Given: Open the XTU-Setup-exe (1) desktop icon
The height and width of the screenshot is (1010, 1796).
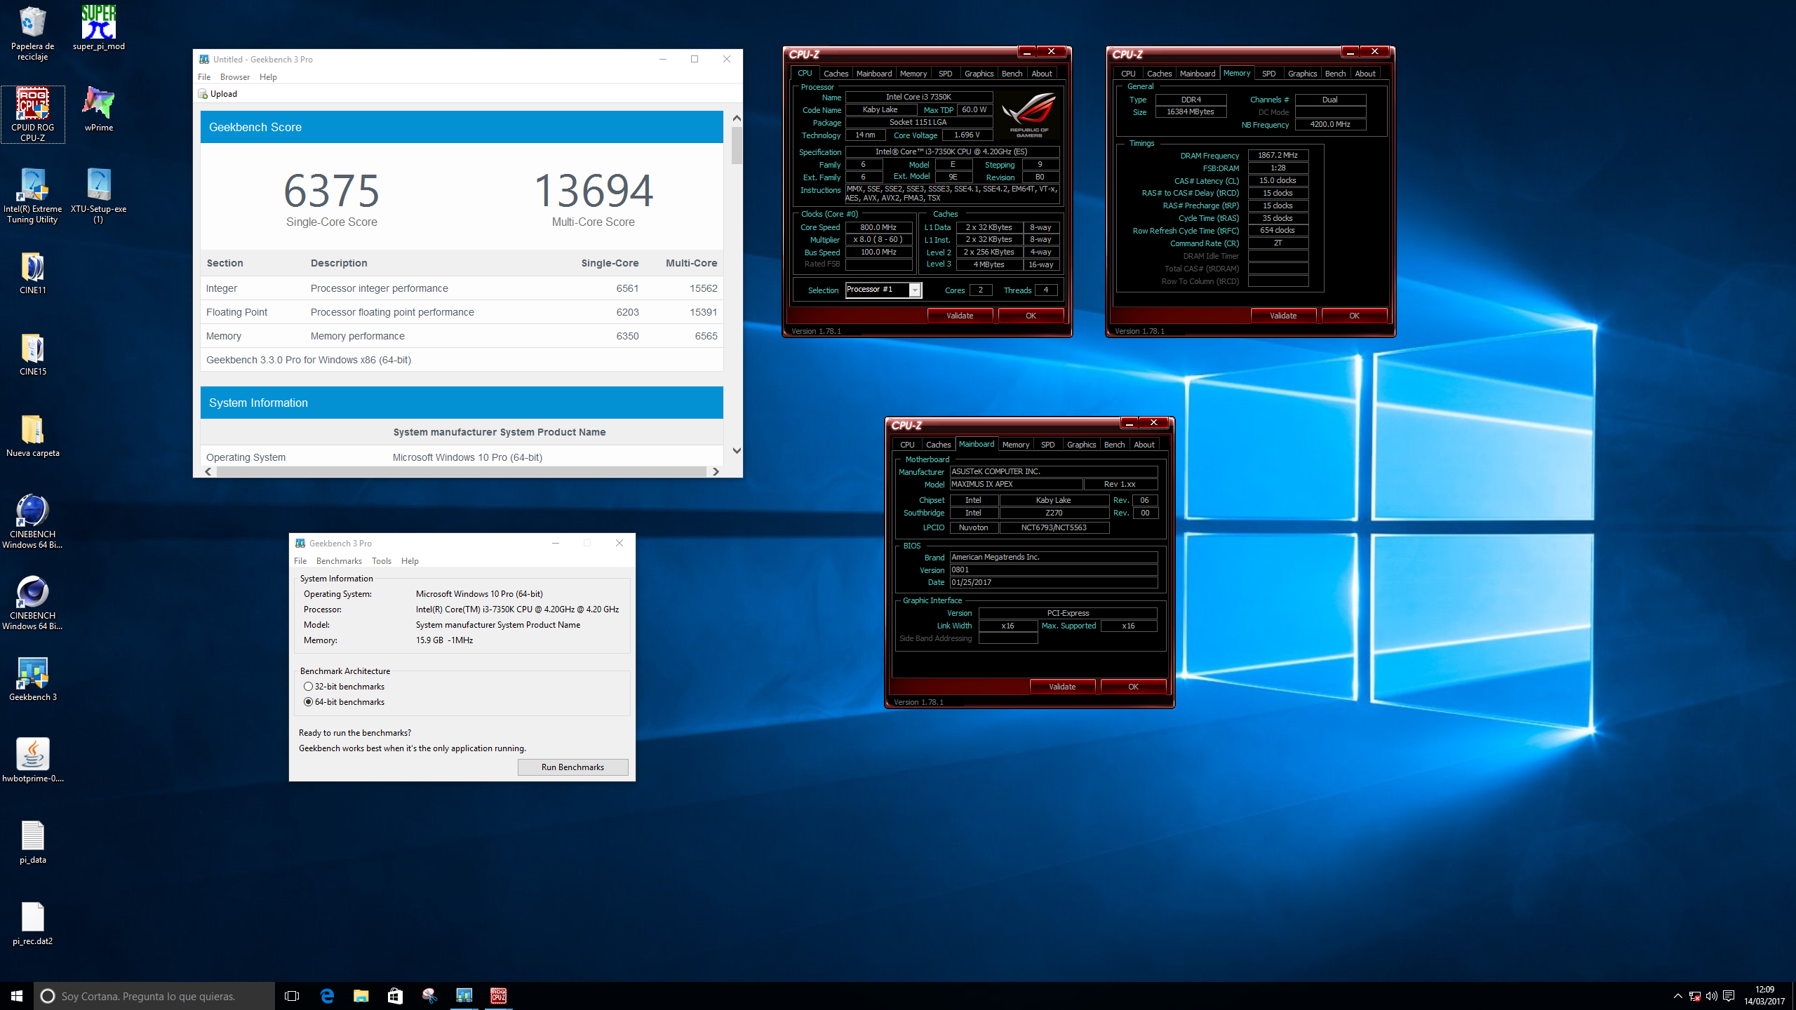Looking at the screenshot, I should point(98,196).
